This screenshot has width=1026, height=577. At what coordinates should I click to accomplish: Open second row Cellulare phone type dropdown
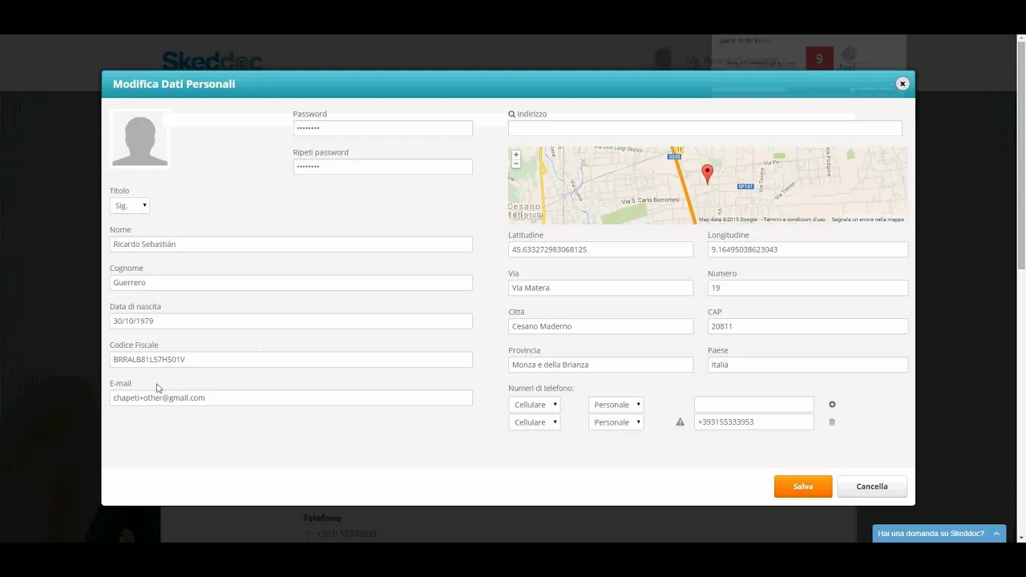click(534, 422)
